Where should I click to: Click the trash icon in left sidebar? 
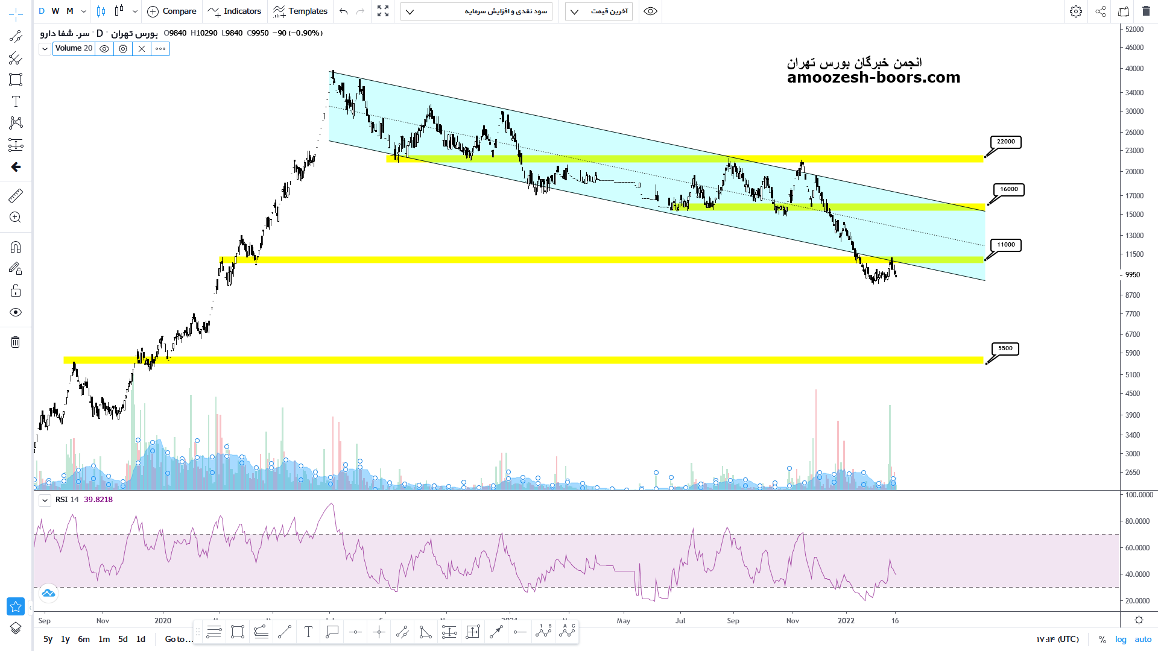tap(16, 342)
